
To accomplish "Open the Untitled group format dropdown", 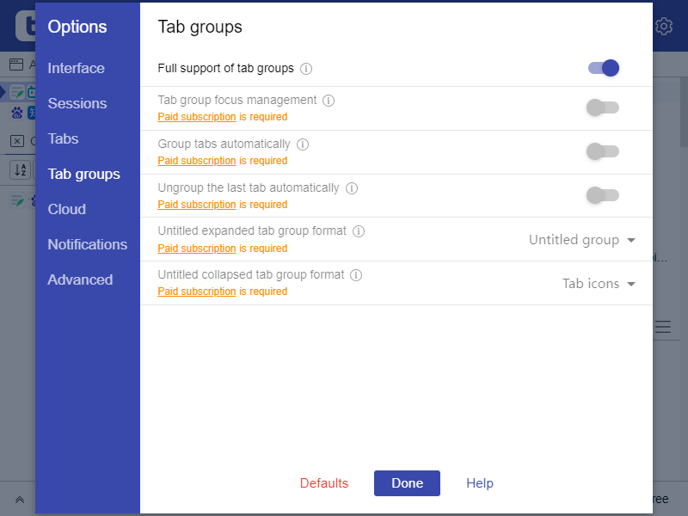I will pyautogui.click(x=582, y=240).
